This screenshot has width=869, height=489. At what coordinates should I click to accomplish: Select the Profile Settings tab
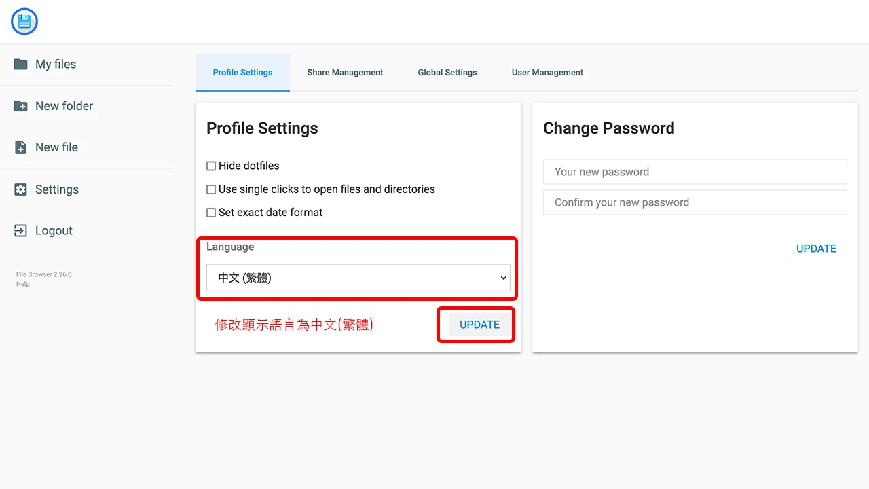point(242,72)
